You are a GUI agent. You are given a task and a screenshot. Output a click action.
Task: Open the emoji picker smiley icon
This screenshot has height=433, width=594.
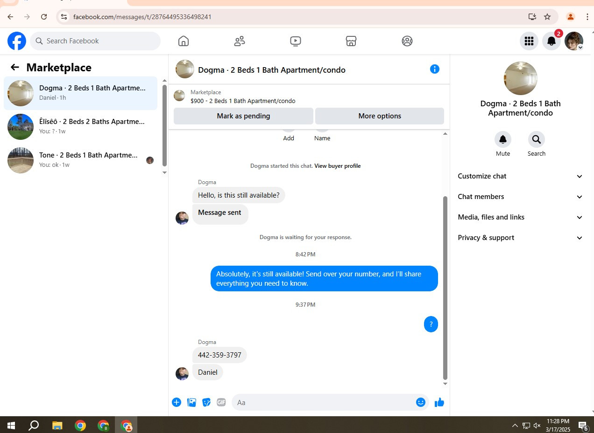coord(421,402)
